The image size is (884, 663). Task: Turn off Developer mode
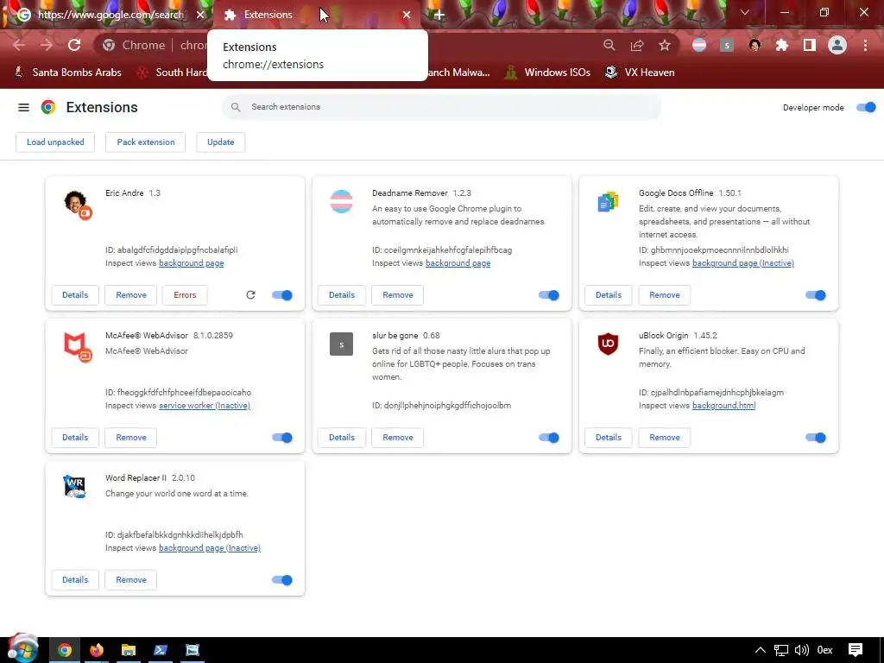tap(866, 107)
